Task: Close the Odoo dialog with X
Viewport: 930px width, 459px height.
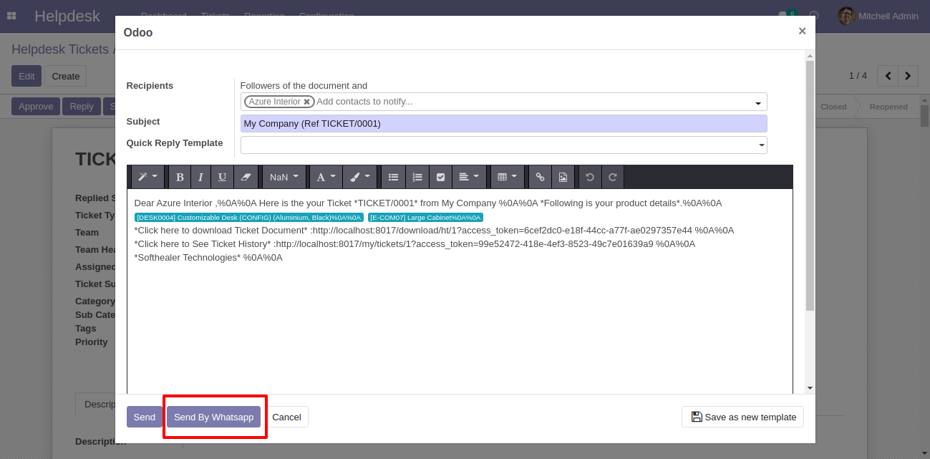Action: [802, 31]
